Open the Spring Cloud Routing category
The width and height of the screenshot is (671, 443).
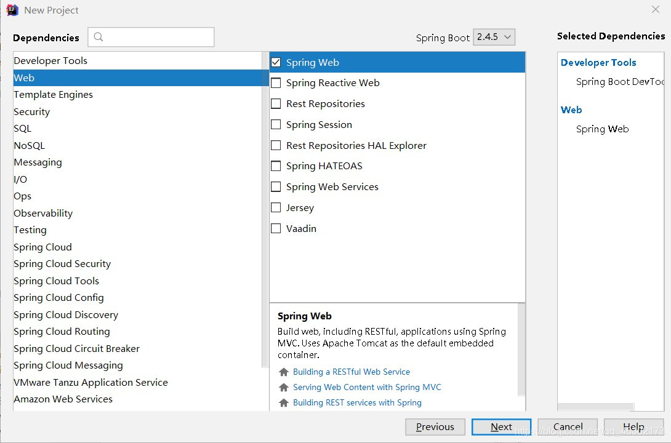[x=137, y=332]
